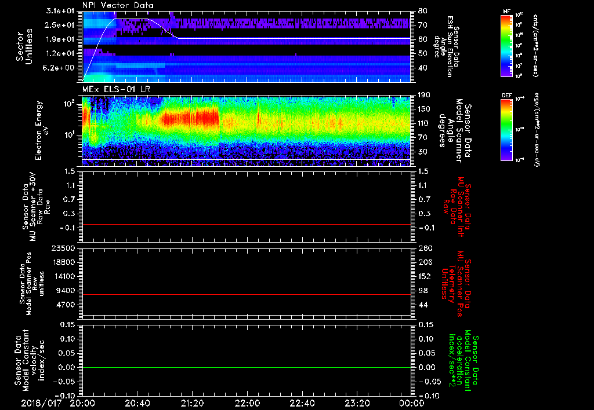Viewport: 594px width, 410px height.
Task: Click the "44" telemetry tick label
Action: 422,305
